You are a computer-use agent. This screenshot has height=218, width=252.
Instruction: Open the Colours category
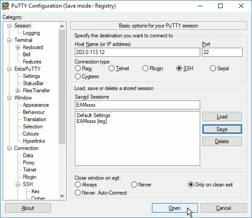click(31, 134)
